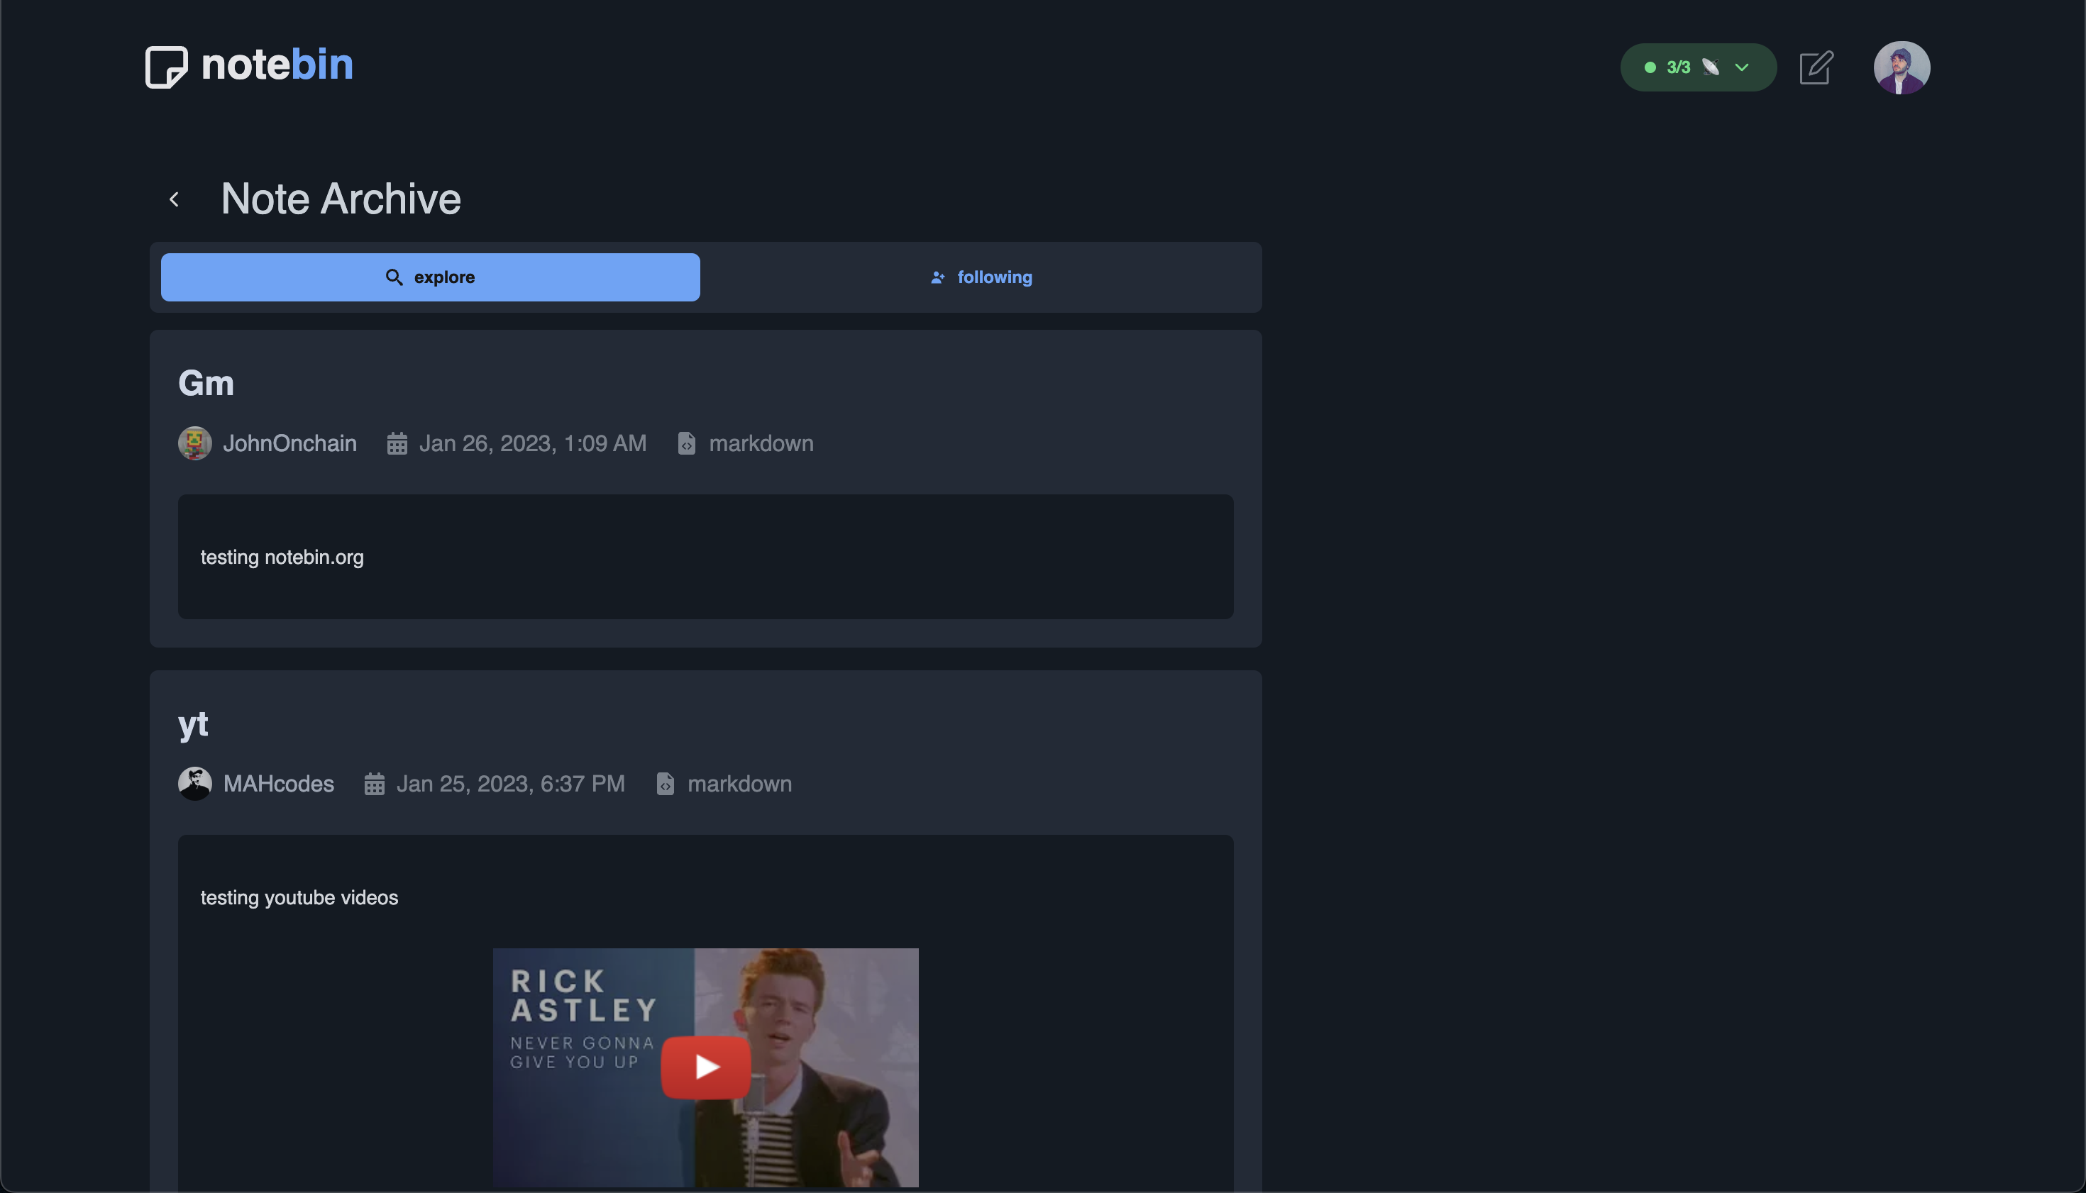Switch to the following feed
2086x1193 pixels.
[x=994, y=277]
